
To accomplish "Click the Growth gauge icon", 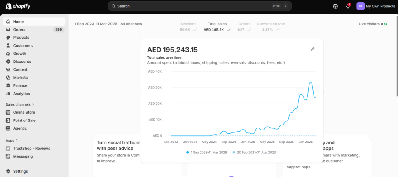I will point(8,54).
